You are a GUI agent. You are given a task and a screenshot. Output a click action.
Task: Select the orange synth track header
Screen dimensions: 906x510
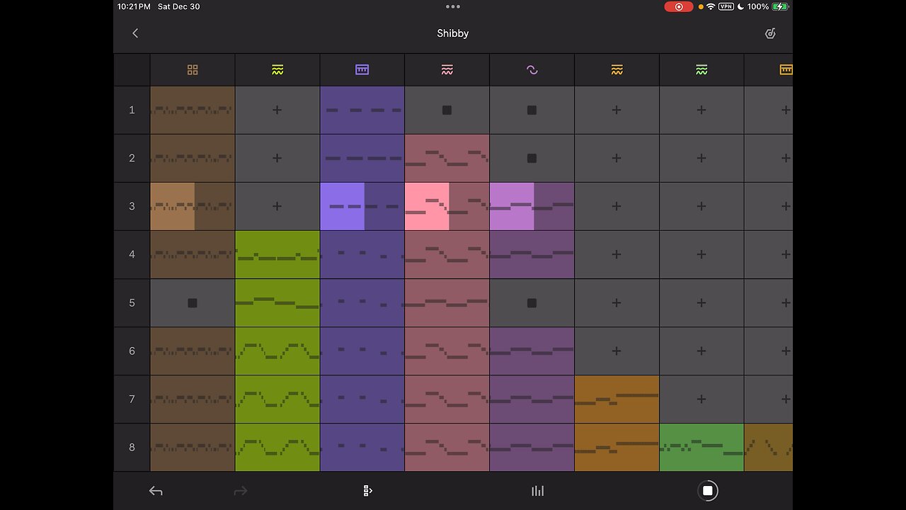click(617, 69)
